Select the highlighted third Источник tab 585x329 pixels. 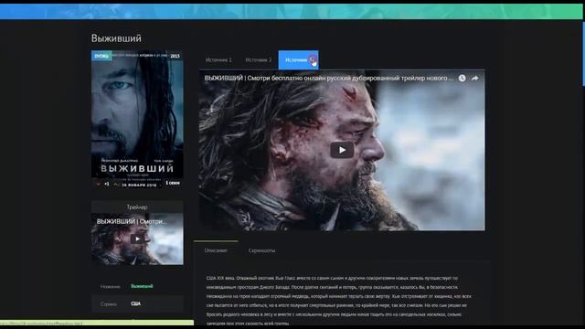(299, 59)
